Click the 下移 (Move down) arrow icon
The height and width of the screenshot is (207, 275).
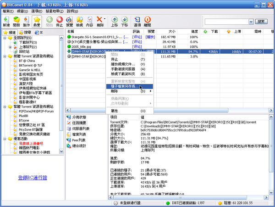[x=125, y=22]
